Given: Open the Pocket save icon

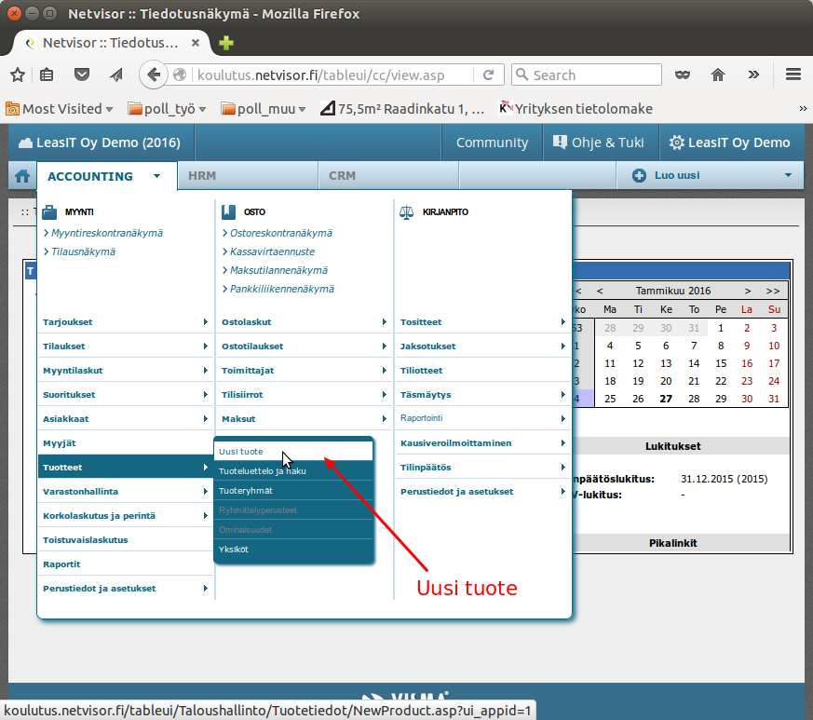Looking at the screenshot, I should (x=82, y=75).
